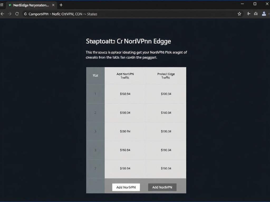Open the user profile icon
270x202 pixels.
[264, 14]
